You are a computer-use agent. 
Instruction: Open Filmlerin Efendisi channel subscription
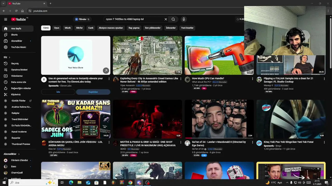coord(18,160)
